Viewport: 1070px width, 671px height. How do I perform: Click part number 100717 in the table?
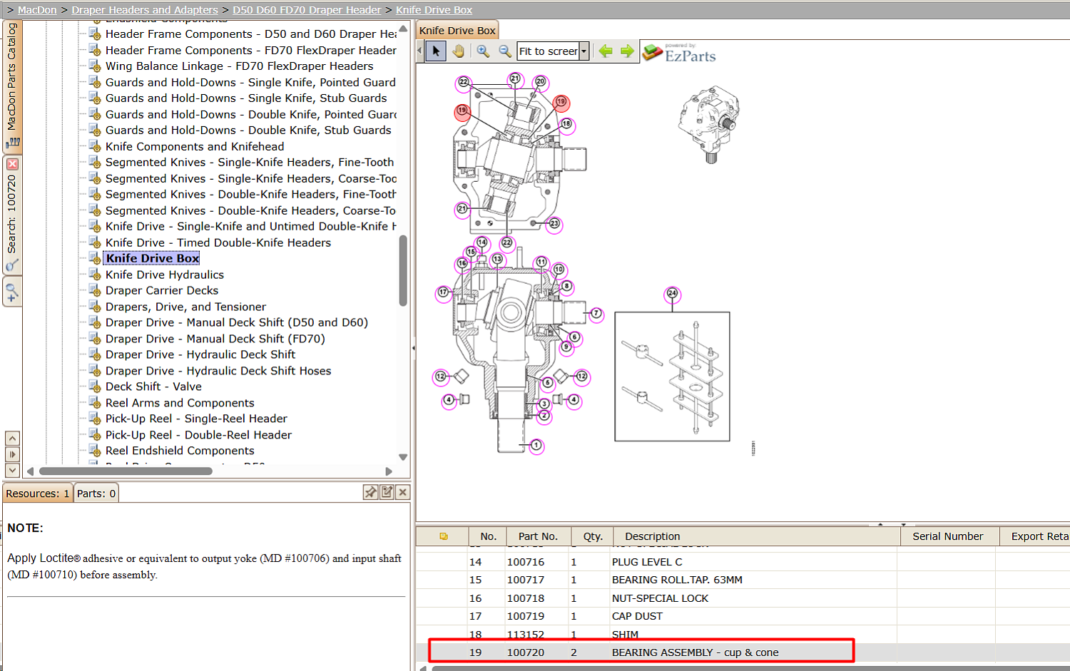[x=526, y=580]
